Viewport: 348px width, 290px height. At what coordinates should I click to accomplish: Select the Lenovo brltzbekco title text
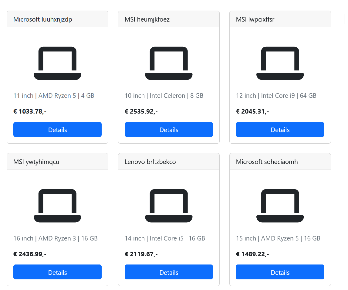pyautogui.click(x=150, y=162)
